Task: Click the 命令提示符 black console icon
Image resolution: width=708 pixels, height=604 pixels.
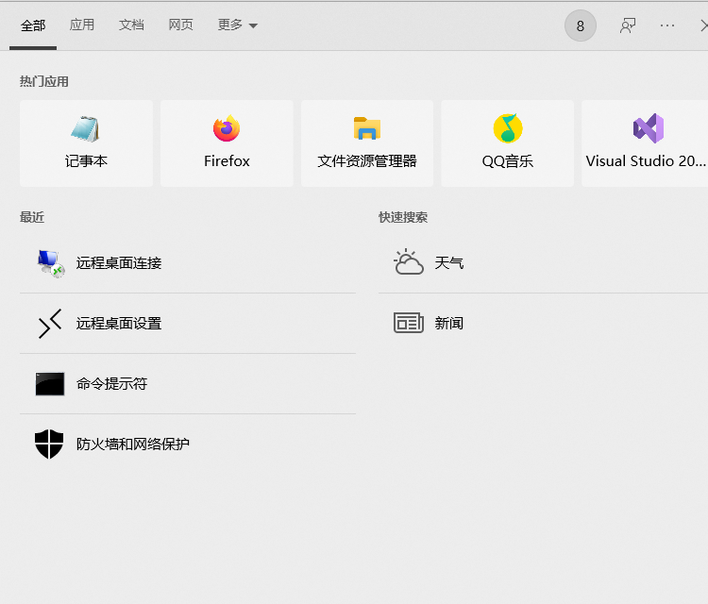Action: click(50, 384)
